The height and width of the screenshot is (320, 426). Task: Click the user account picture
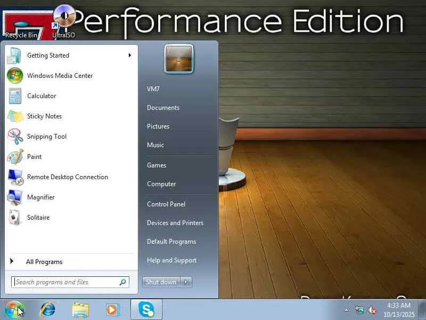click(x=179, y=59)
